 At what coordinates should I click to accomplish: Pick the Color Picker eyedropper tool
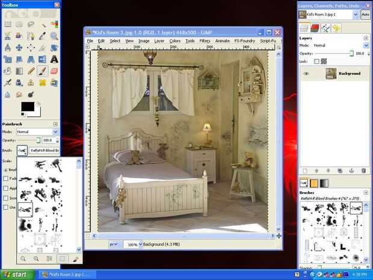[43, 36]
